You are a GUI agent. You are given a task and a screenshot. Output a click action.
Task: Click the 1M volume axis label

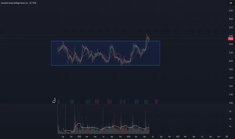pyautogui.click(x=230, y=127)
